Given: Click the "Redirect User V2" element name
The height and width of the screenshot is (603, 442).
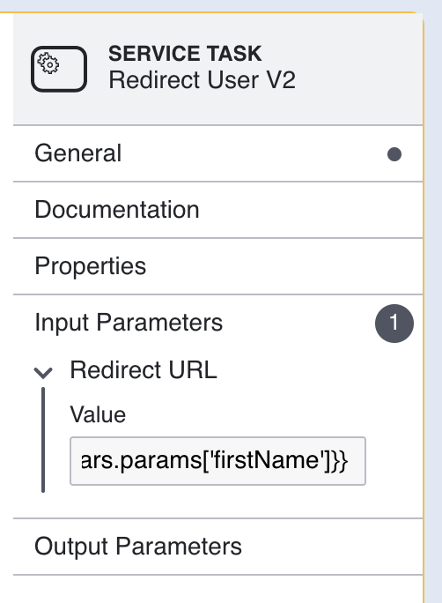Looking at the screenshot, I should click(x=202, y=80).
